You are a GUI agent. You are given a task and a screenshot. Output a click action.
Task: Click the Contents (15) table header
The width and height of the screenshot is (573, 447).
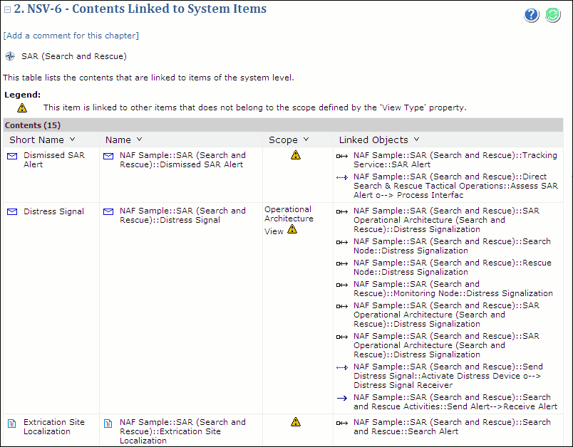tap(33, 125)
